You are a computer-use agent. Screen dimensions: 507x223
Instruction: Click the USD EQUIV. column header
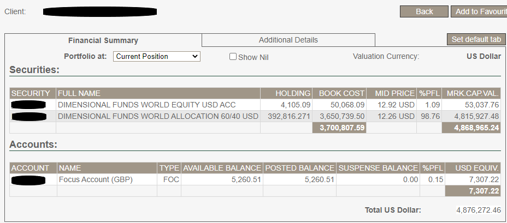[x=473, y=168]
